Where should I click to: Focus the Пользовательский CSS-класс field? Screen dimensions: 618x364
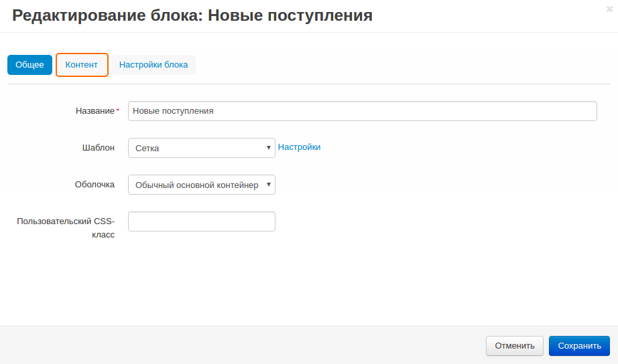(x=201, y=221)
